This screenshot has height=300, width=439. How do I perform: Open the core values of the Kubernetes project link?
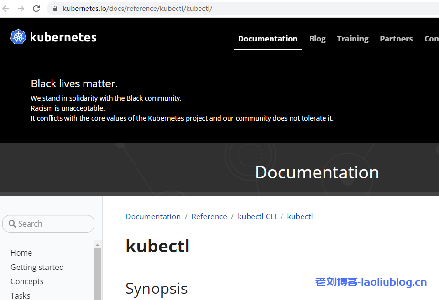pyautogui.click(x=149, y=118)
